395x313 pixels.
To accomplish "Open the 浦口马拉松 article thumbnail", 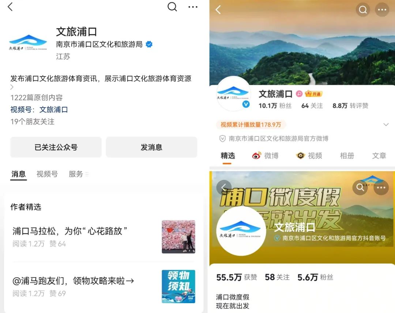I will 178,237.
